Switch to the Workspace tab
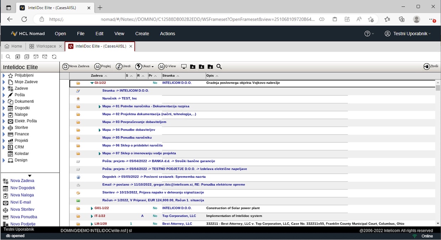 point(43,46)
